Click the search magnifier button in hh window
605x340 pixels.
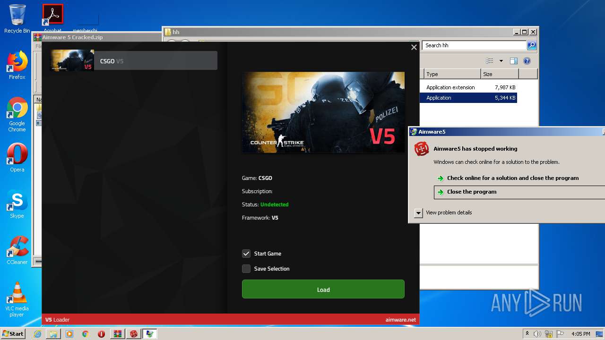pyautogui.click(x=532, y=45)
